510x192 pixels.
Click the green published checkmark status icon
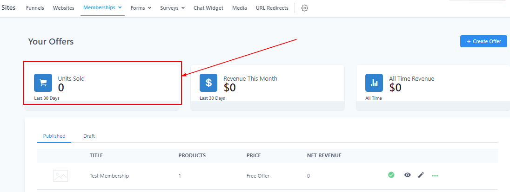coord(391,175)
